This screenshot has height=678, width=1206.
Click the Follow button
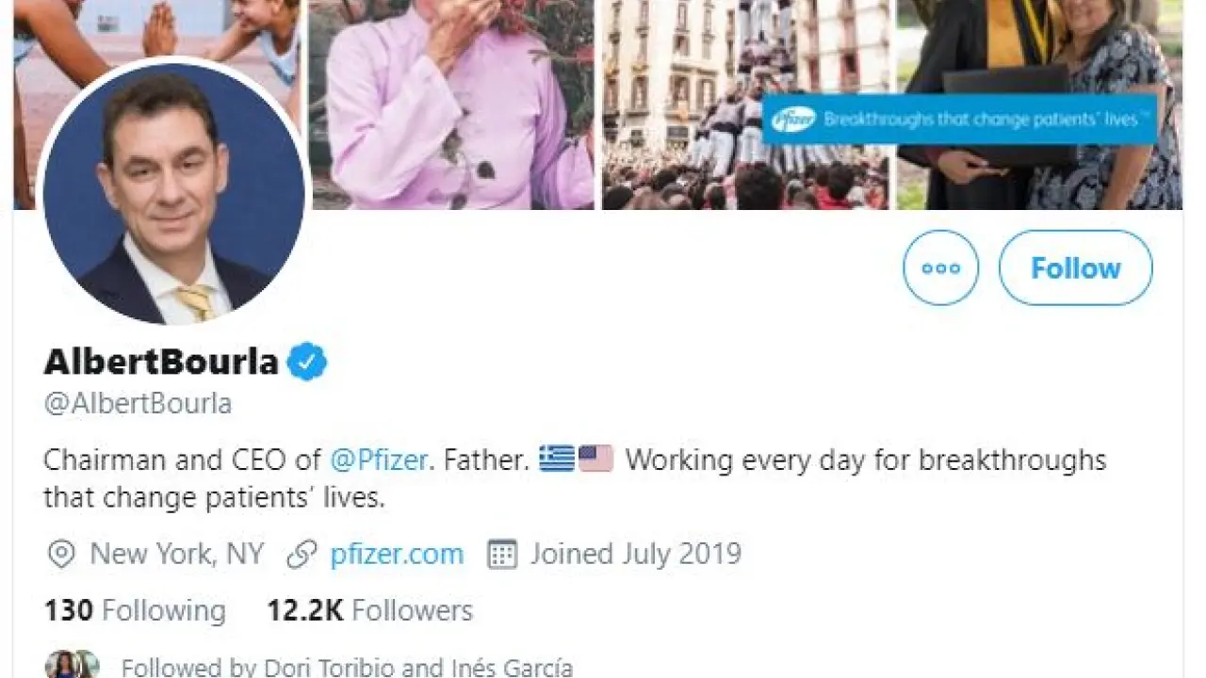coord(1075,268)
